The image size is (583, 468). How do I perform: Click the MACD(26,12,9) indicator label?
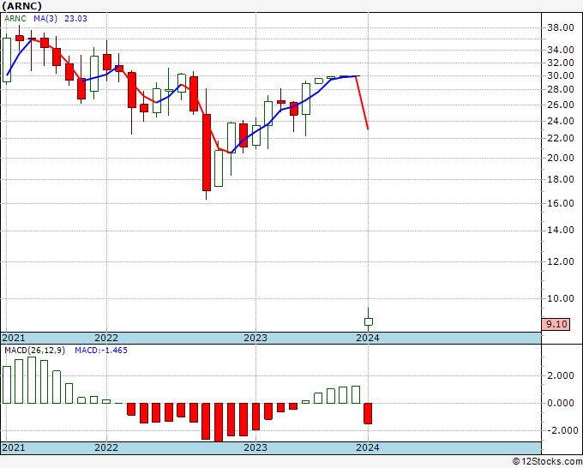(x=34, y=351)
